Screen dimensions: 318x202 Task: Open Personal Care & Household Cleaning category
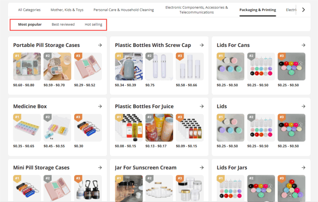(x=124, y=10)
